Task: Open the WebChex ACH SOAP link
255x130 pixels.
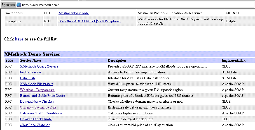Action: pyautogui.click(x=90, y=21)
